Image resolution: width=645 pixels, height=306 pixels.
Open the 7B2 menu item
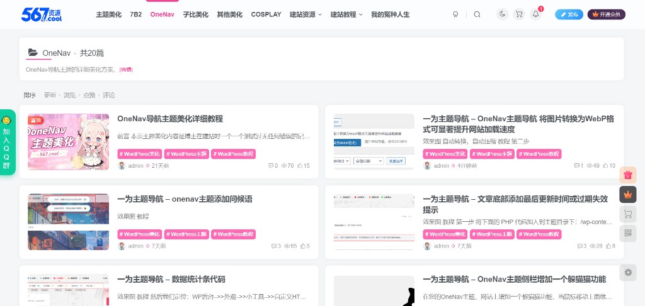pos(136,14)
